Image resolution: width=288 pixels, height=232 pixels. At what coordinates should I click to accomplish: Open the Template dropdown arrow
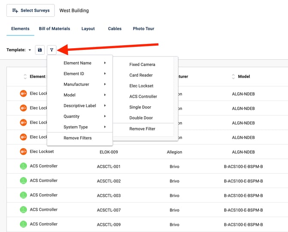[x=30, y=50]
